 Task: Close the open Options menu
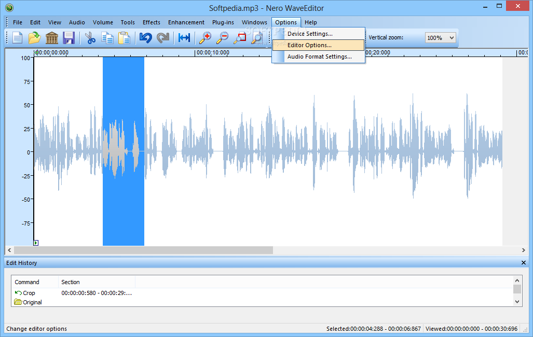[x=286, y=22]
